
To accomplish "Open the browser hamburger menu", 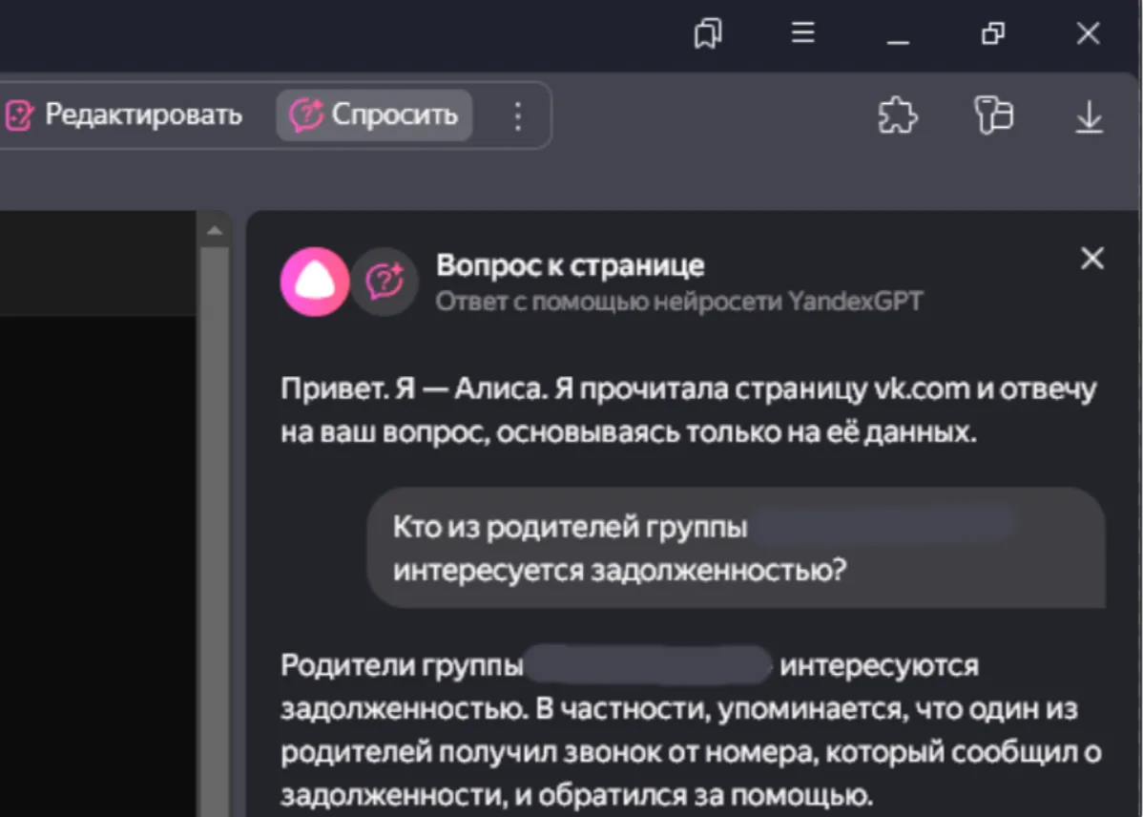I will (802, 32).
